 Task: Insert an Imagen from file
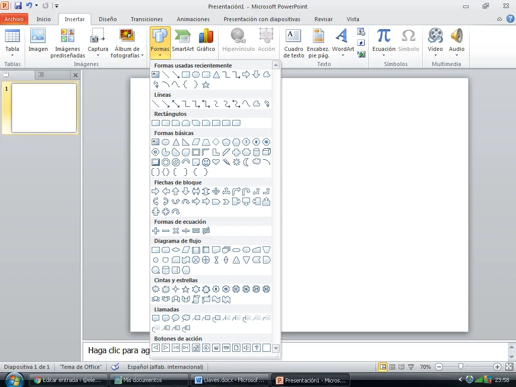[x=38, y=41]
